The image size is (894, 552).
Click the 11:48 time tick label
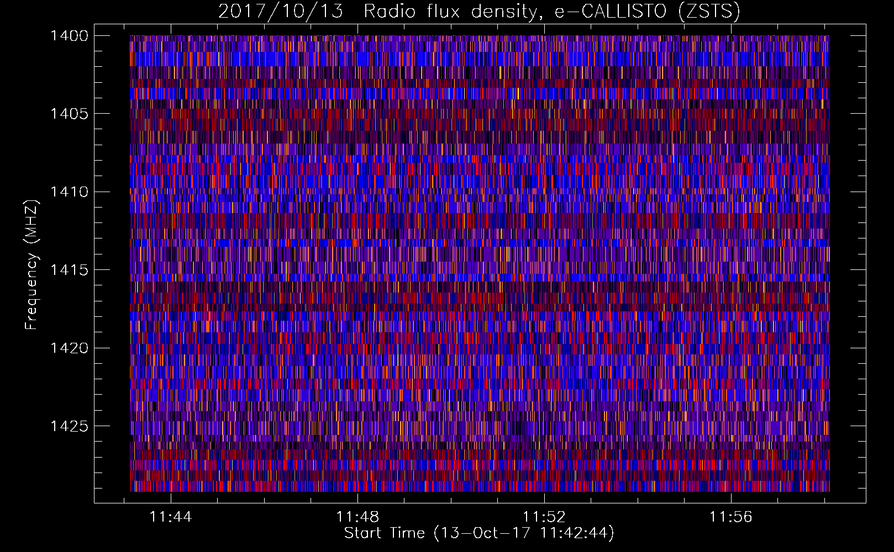pyautogui.click(x=357, y=517)
